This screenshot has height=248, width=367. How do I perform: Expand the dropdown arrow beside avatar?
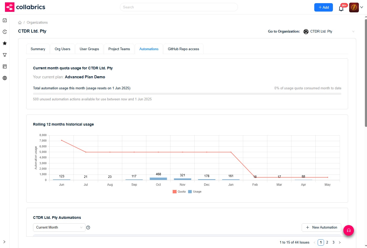(361, 7)
